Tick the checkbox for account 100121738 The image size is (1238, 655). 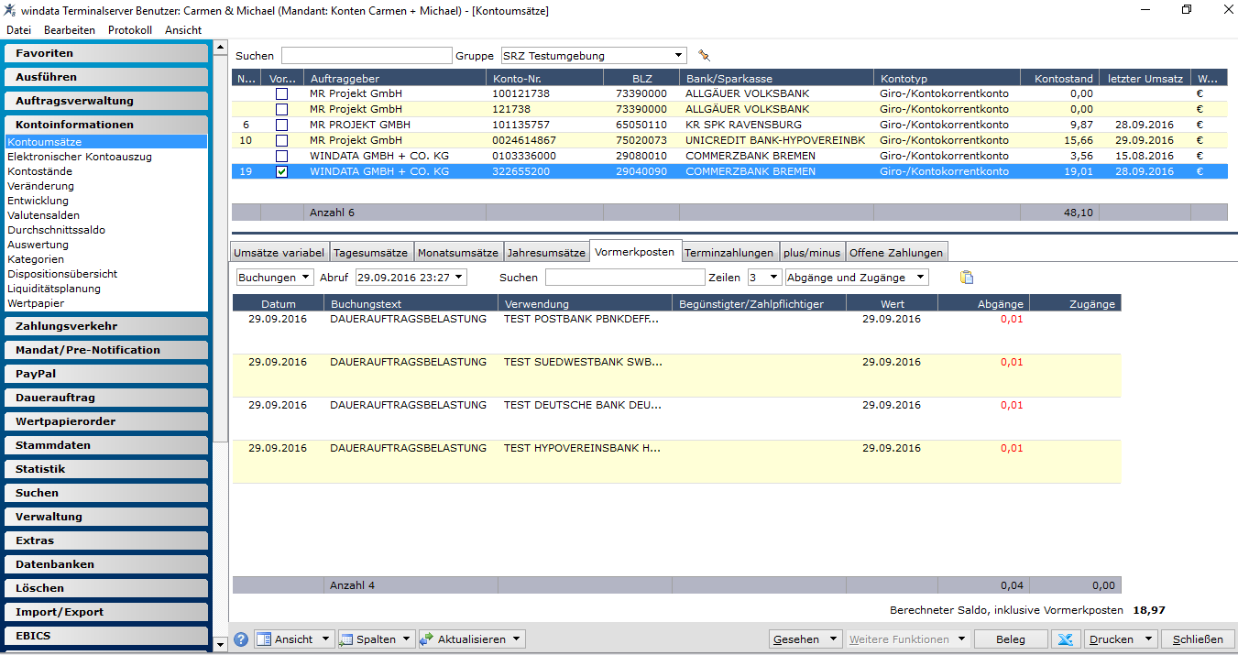click(282, 93)
